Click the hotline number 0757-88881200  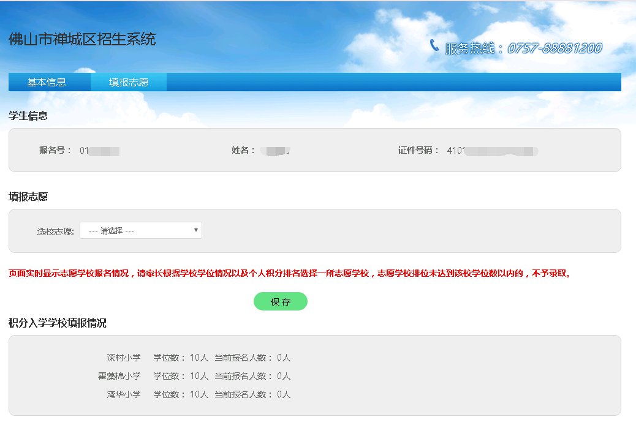pos(554,48)
